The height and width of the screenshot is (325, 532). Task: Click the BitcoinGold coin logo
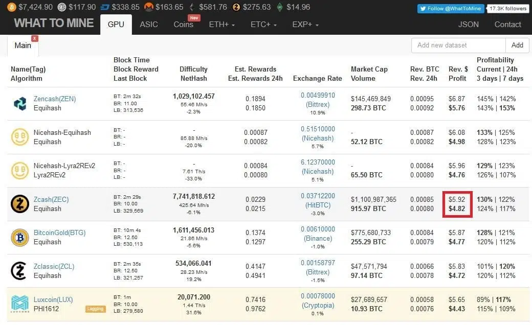click(20, 237)
